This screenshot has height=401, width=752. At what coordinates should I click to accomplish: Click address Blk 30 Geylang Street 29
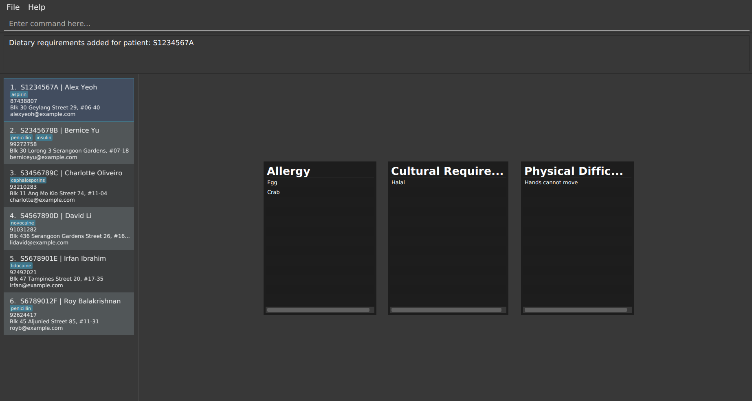55,107
